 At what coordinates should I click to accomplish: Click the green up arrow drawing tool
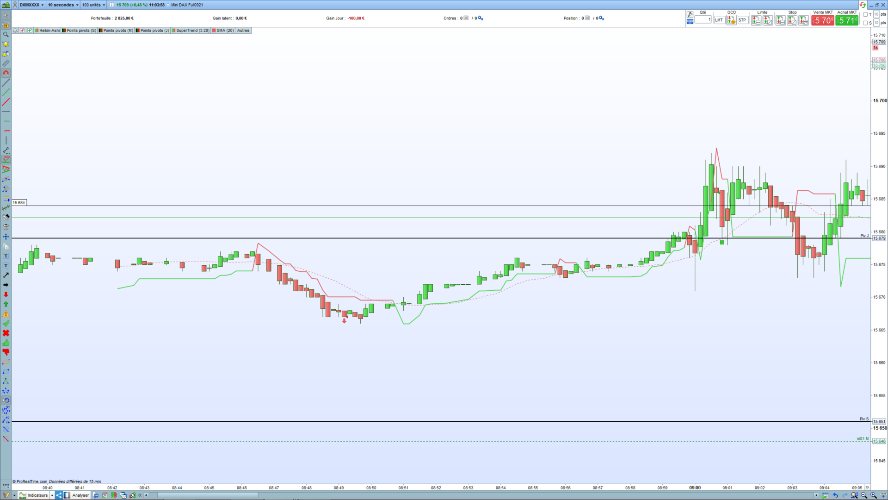tap(6, 304)
